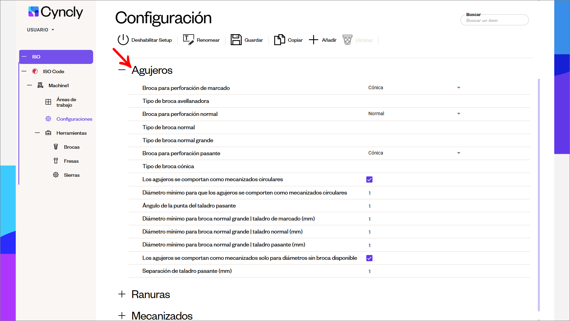Click the Guardar floppy disk icon
This screenshot has width=570, height=321.
236,40
